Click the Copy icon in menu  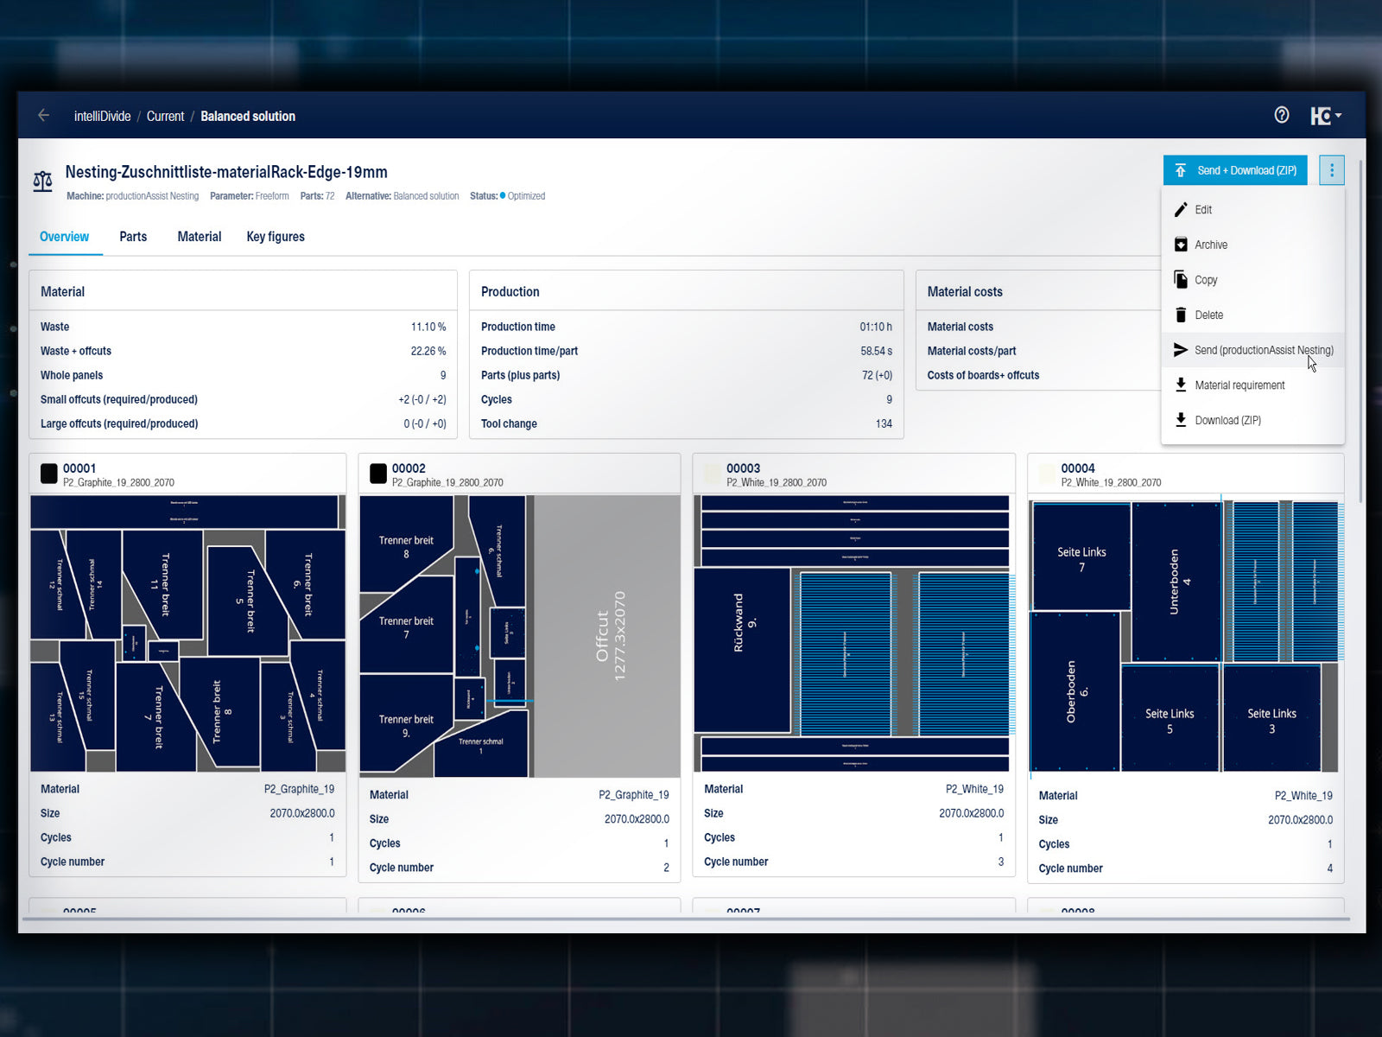(x=1181, y=280)
